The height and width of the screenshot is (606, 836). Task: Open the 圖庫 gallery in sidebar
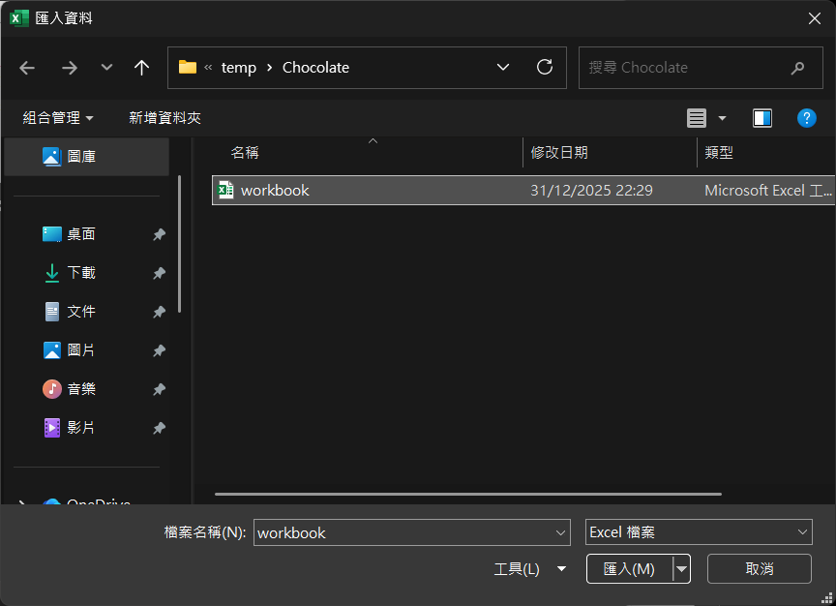click(81, 157)
